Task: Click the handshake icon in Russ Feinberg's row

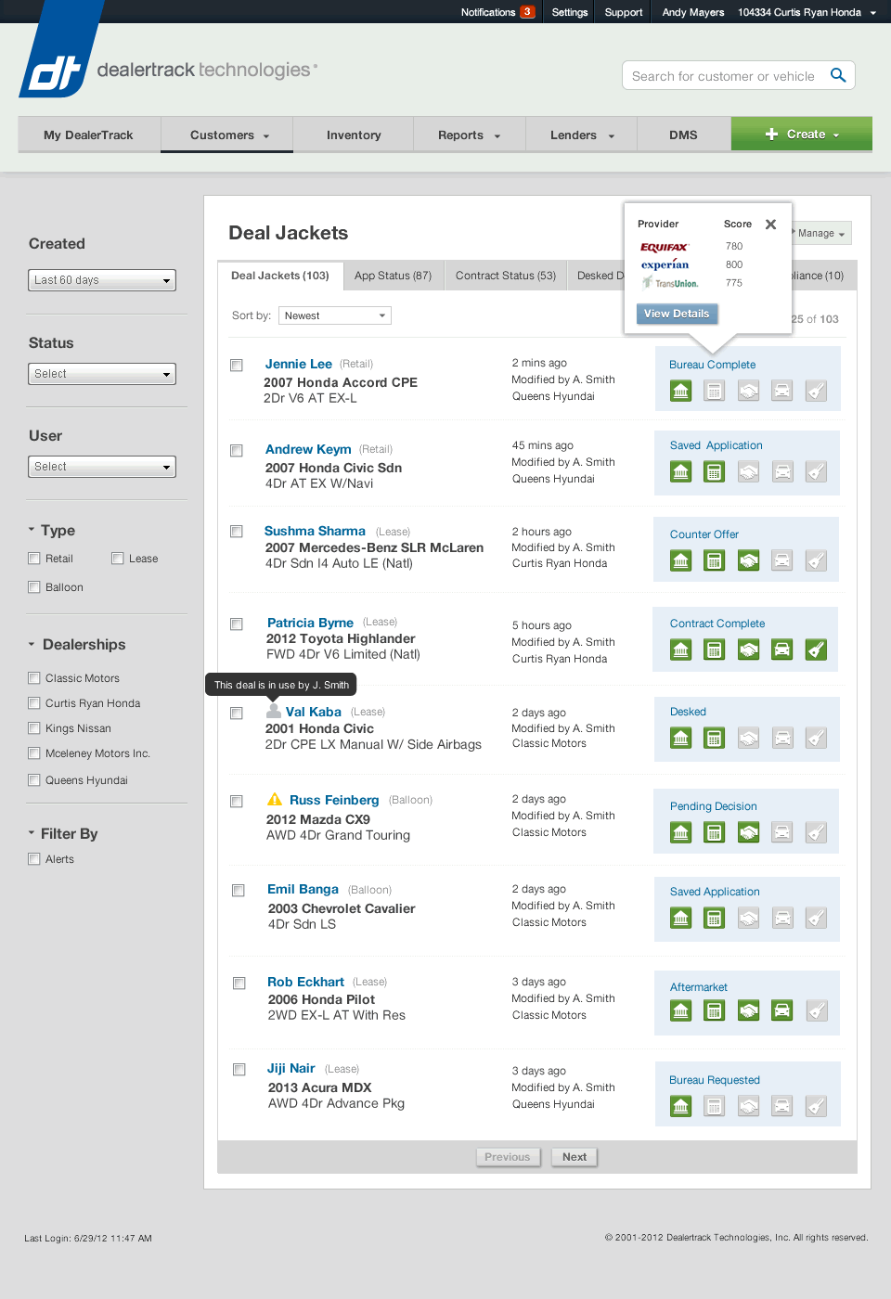Action: pos(749,832)
